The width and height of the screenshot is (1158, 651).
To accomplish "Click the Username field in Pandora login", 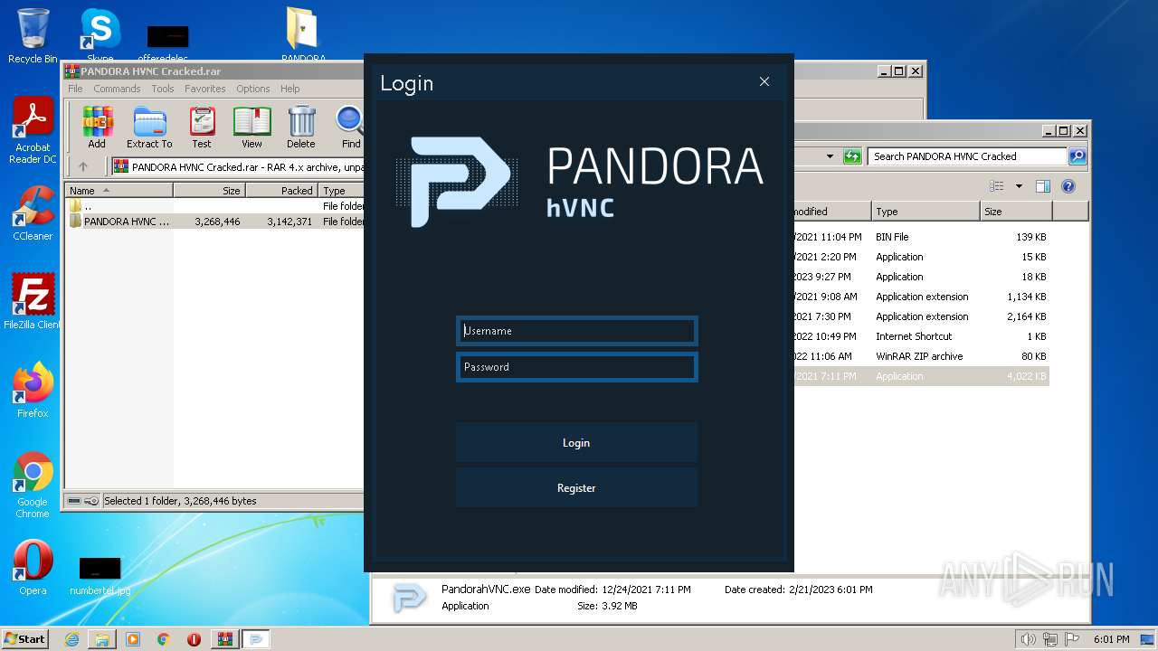I will [576, 331].
